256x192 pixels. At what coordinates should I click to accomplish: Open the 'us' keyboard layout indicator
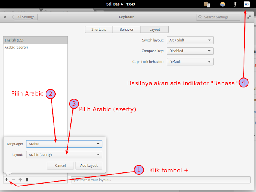pyautogui.click(x=247, y=4)
